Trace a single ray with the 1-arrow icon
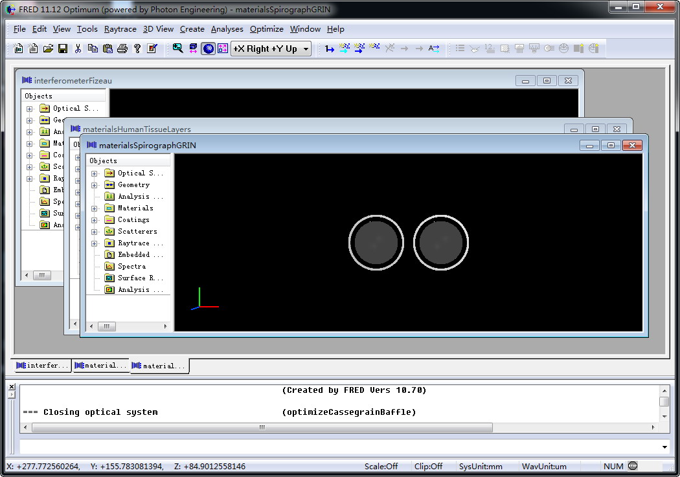 (330, 49)
